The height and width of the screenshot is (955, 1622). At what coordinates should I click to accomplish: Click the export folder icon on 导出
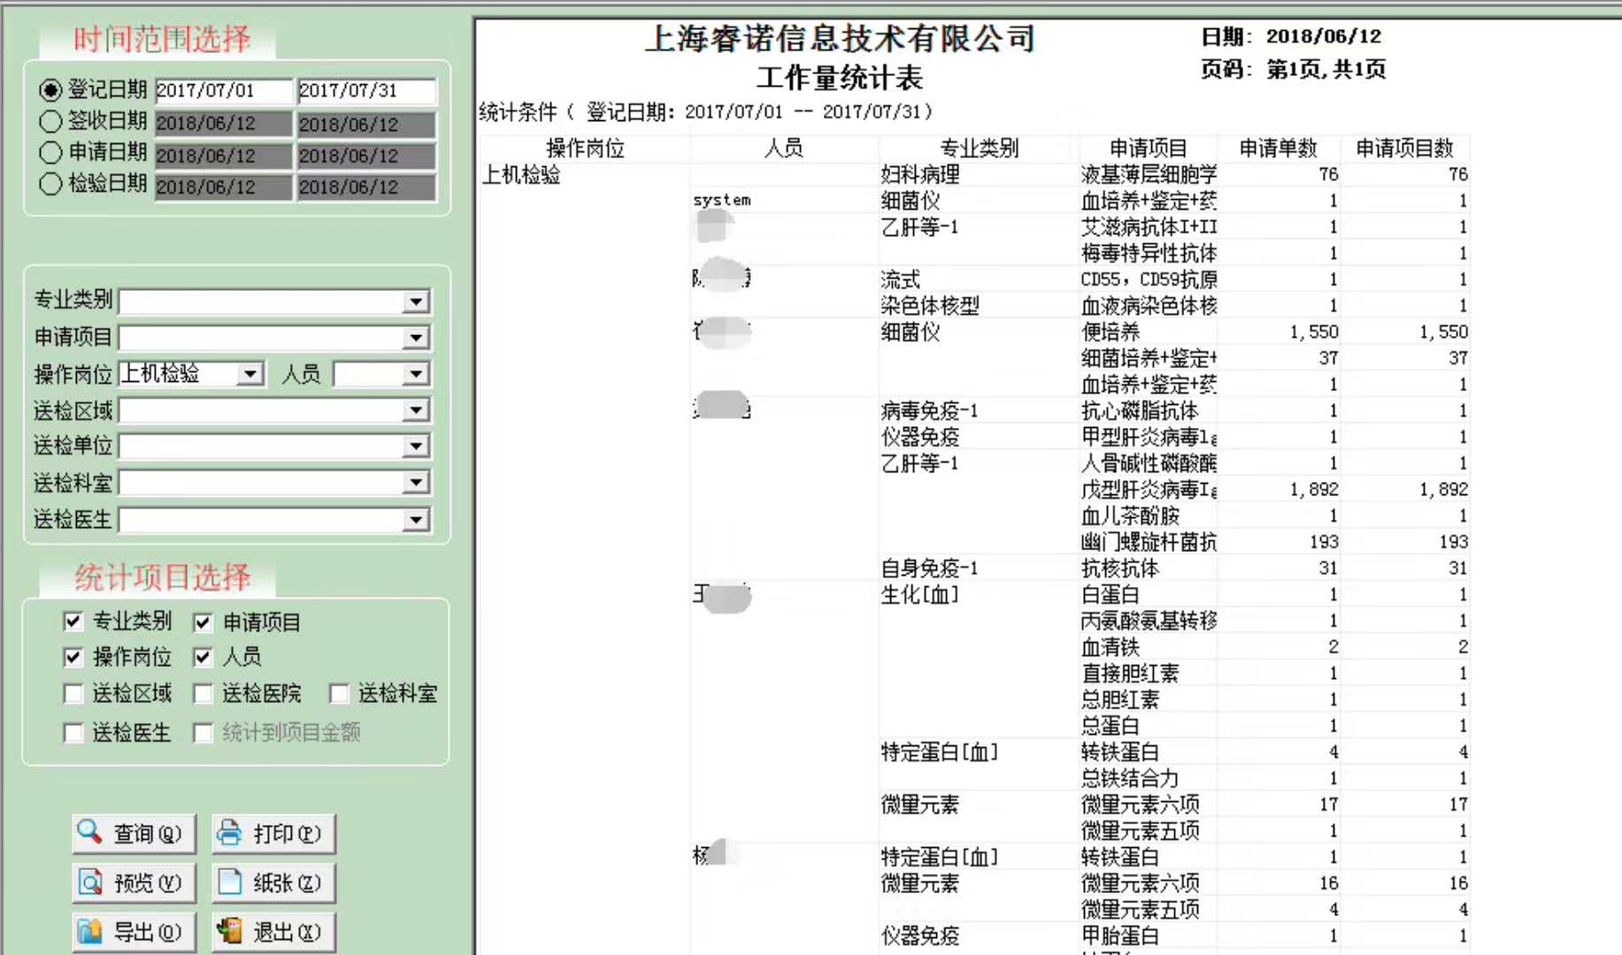[90, 931]
